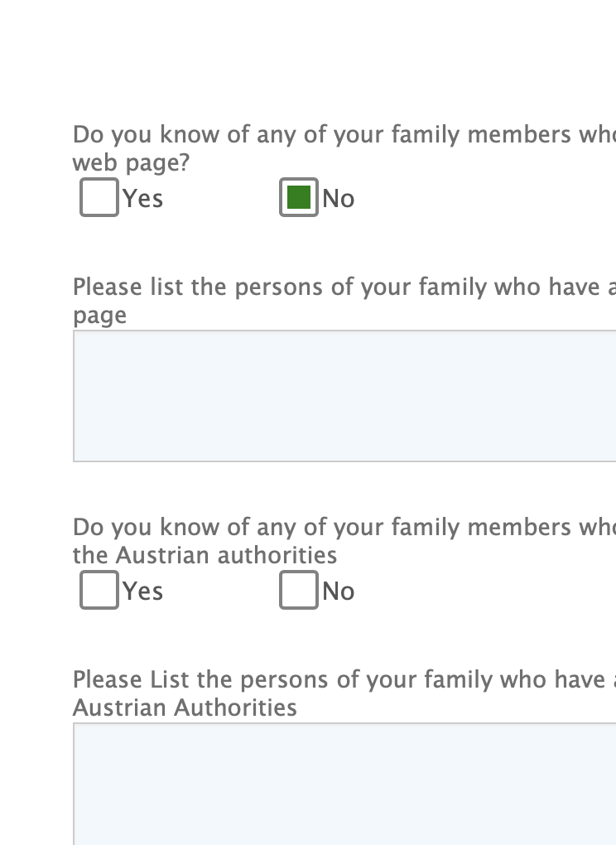Click the "the Austrian authorities" question line
The image size is (616, 845).
pyautogui.click(x=205, y=555)
